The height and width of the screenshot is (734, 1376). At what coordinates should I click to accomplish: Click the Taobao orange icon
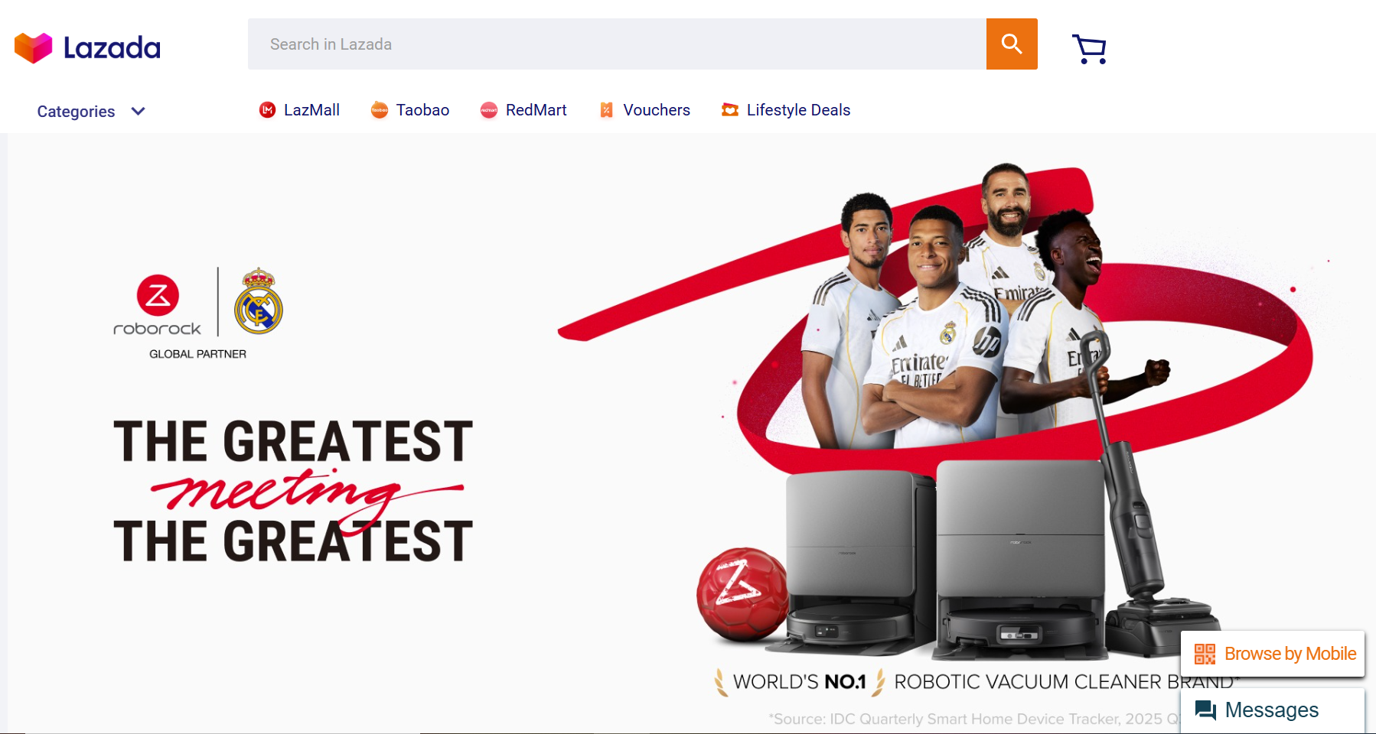pyautogui.click(x=380, y=110)
